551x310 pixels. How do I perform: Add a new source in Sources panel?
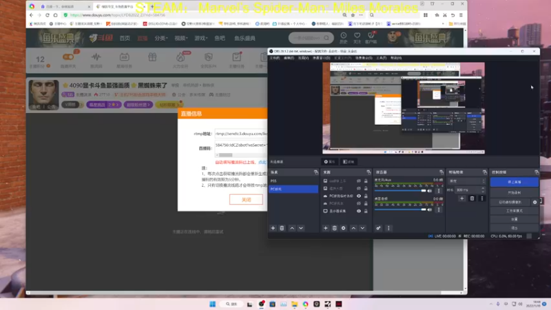(325, 228)
